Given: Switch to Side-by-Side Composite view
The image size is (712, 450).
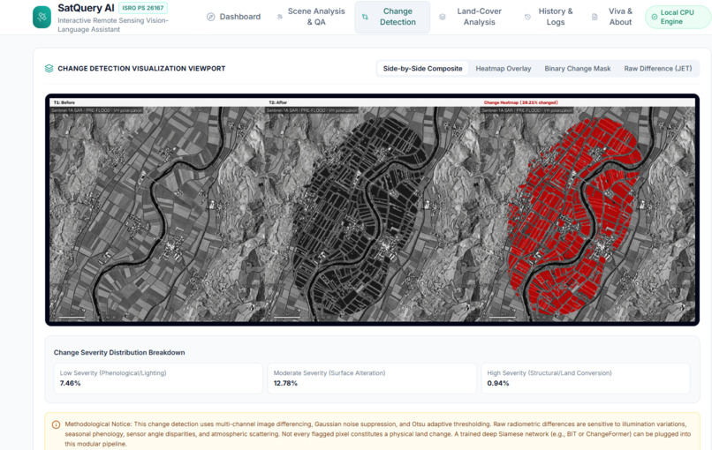Looking at the screenshot, I should click(x=423, y=69).
